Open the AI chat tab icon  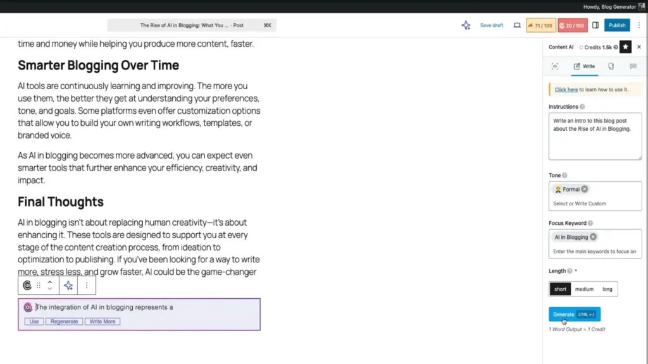633,66
